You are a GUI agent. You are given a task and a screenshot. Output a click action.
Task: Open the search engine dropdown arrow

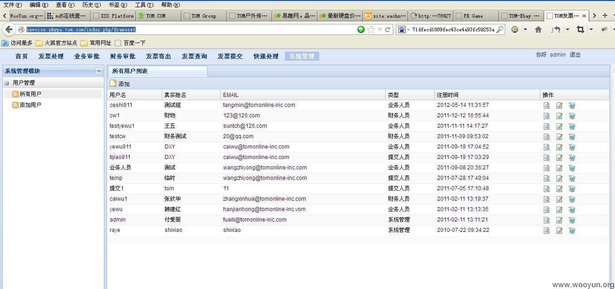point(408,29)
